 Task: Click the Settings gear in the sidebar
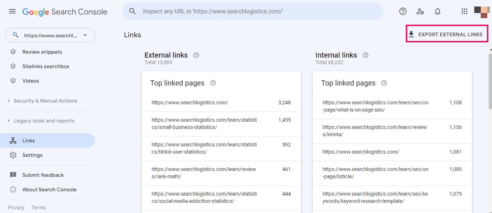click(x=33, y=155)
